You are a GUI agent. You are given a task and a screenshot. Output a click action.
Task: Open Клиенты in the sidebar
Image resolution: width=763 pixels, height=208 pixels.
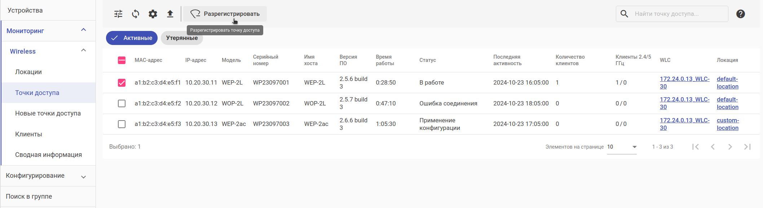pos(28,134)
